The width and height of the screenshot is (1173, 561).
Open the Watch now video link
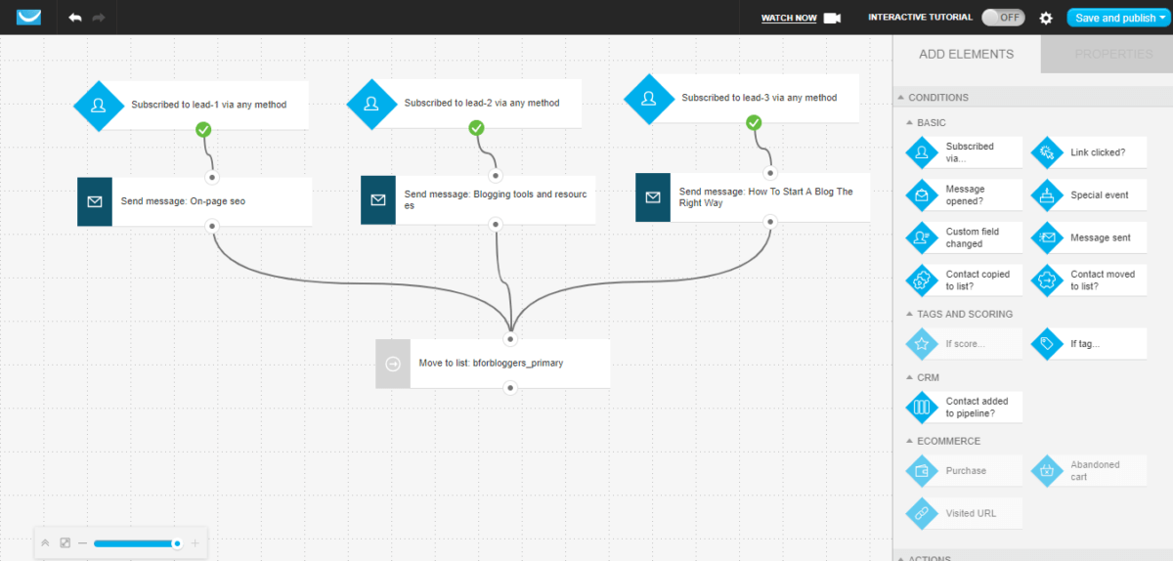point(789,18)
